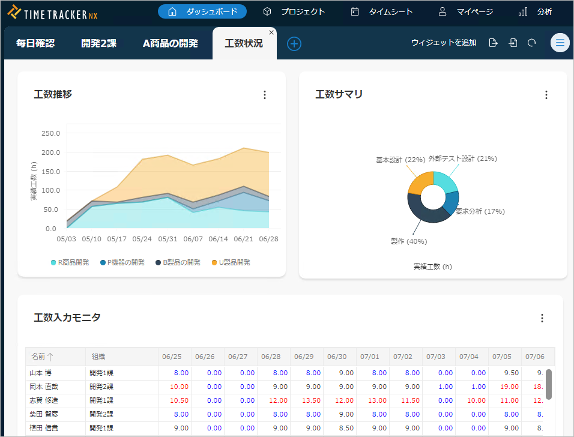Click the add new dashboard tab plus icon
Screen dimensions: 574x437
click(294, 44)
